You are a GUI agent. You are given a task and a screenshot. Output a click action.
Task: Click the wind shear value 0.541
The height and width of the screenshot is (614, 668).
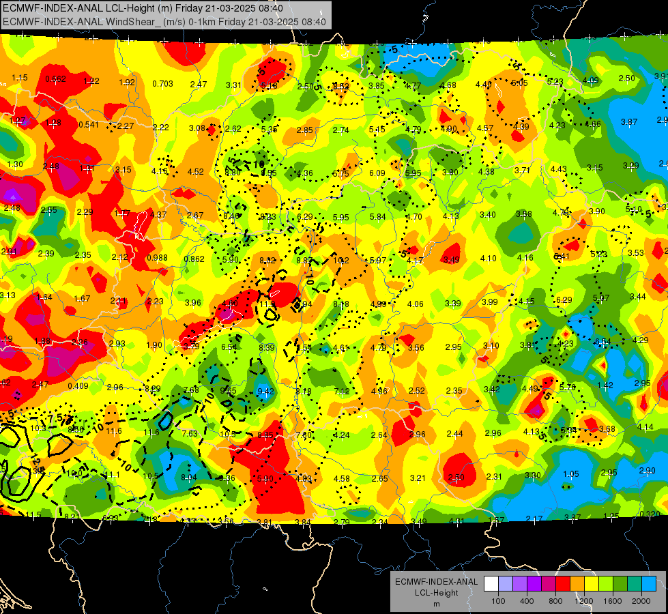click(89, 125)
